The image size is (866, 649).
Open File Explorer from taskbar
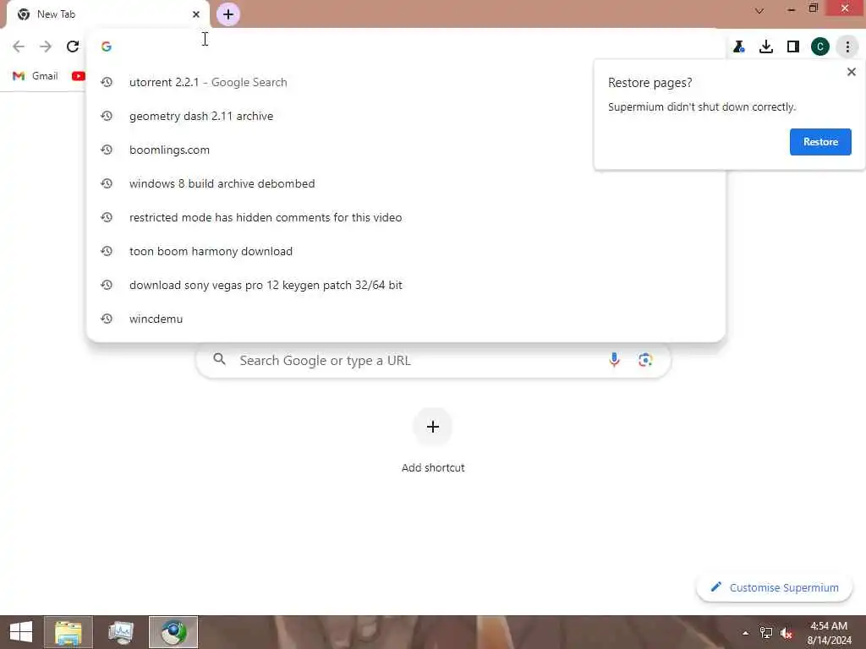click(69, 632)
